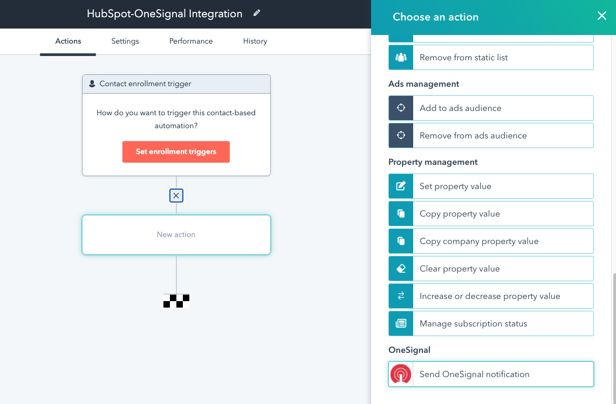Click the action panel scrollbar
Viewport: 616px width, 404px height.
coord(614,337)
